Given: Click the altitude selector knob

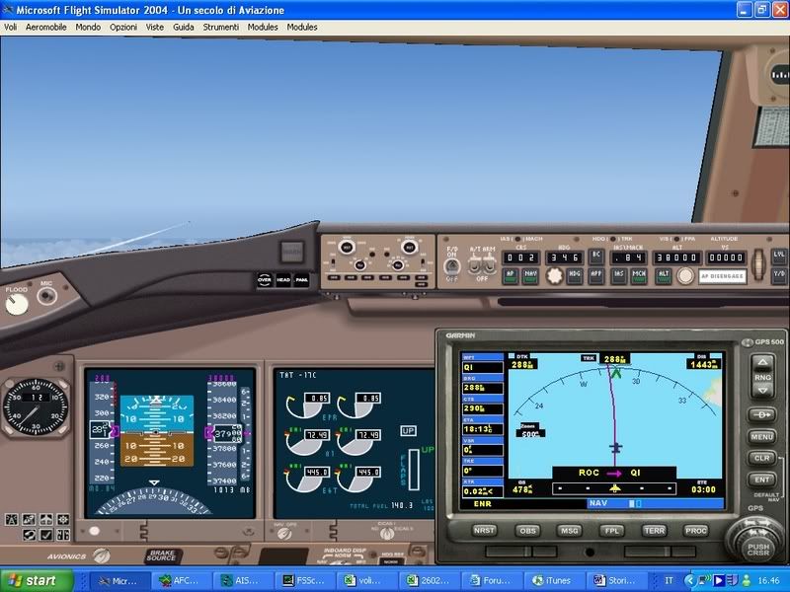Looking at the screenshot, I should pyautogui.click(x=684, y=276).
